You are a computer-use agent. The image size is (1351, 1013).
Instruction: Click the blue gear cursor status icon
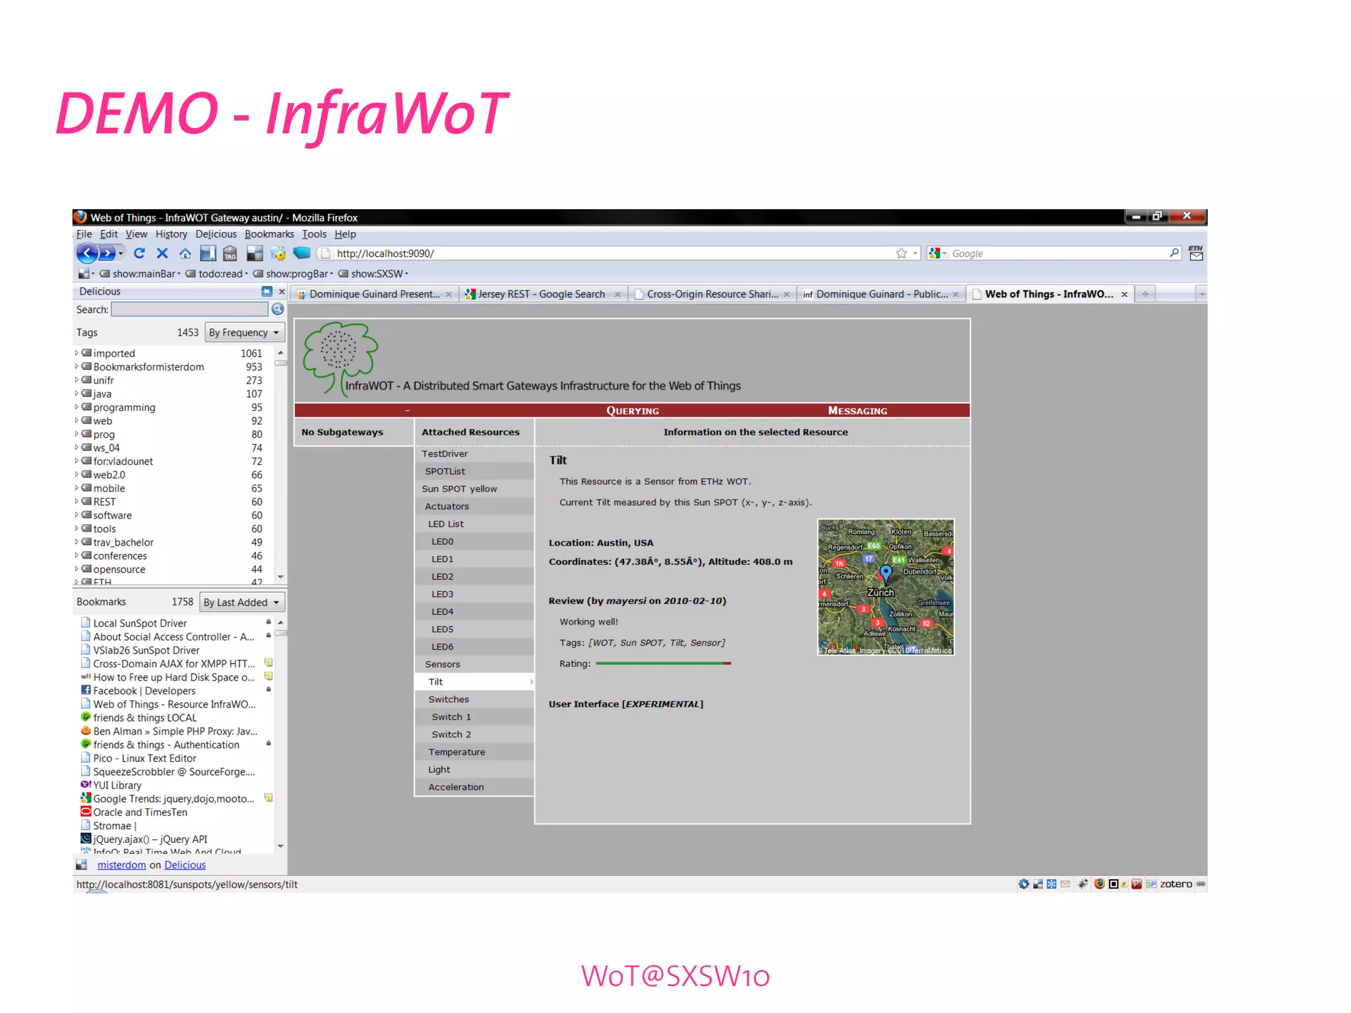(x=1023, y=884)
